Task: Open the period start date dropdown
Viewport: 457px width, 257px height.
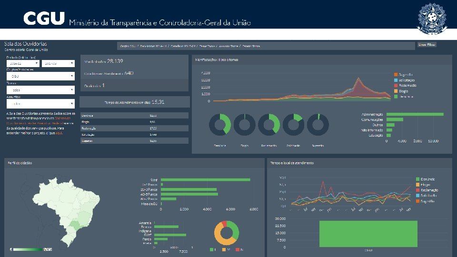Action: click(x=23, y=63)
